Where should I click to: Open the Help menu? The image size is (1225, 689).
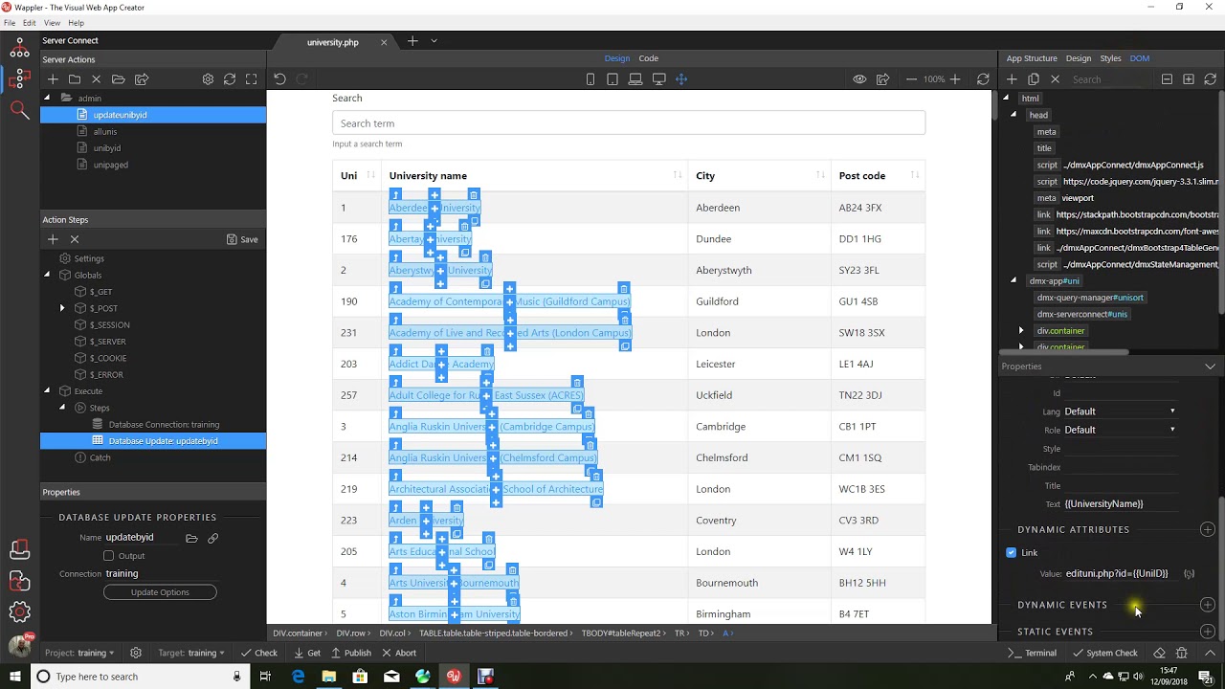[77, 23]
